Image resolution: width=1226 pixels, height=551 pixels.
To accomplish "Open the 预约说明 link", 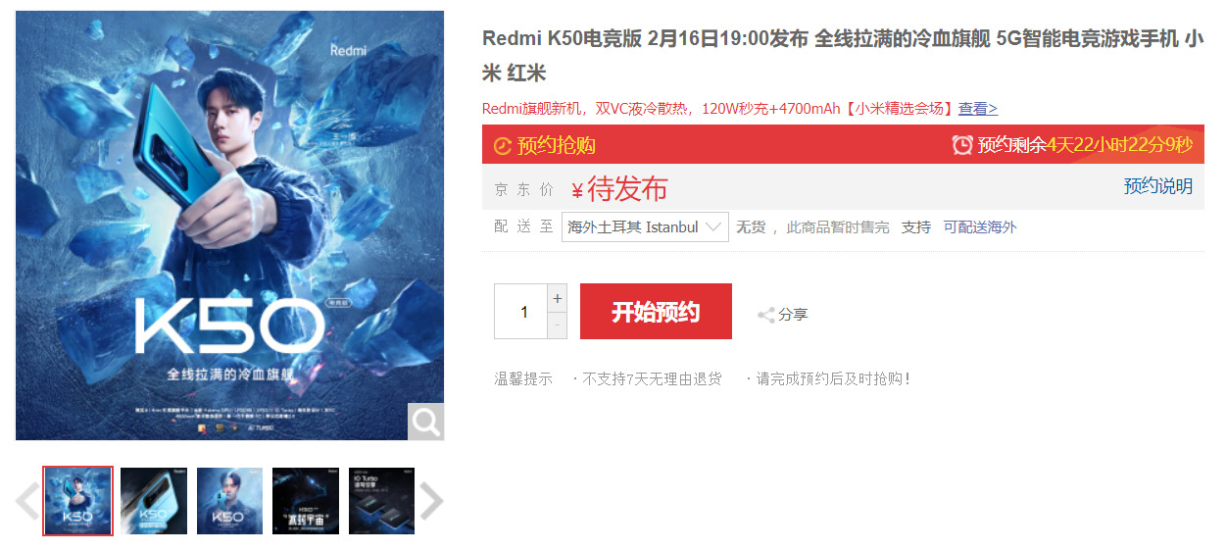I will click(1157, 186).
